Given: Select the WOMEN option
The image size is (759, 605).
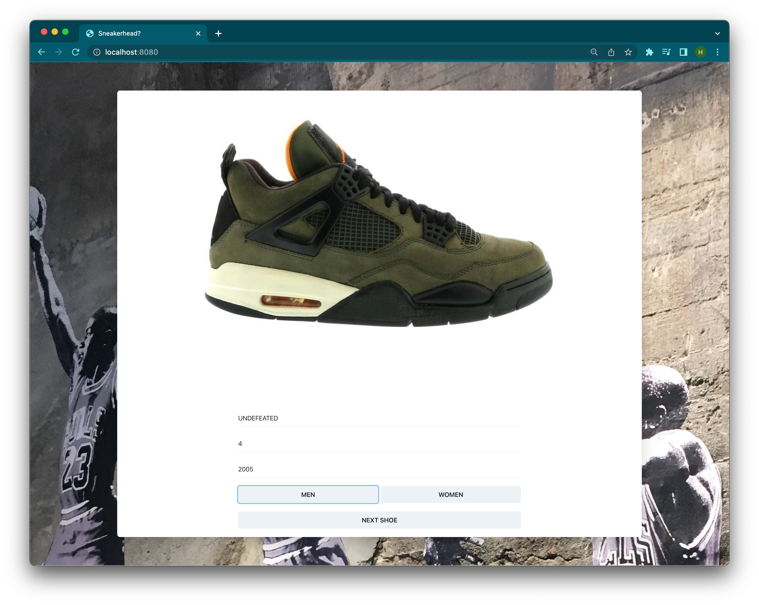Looking at the screenshot, I should click(450, 495).
